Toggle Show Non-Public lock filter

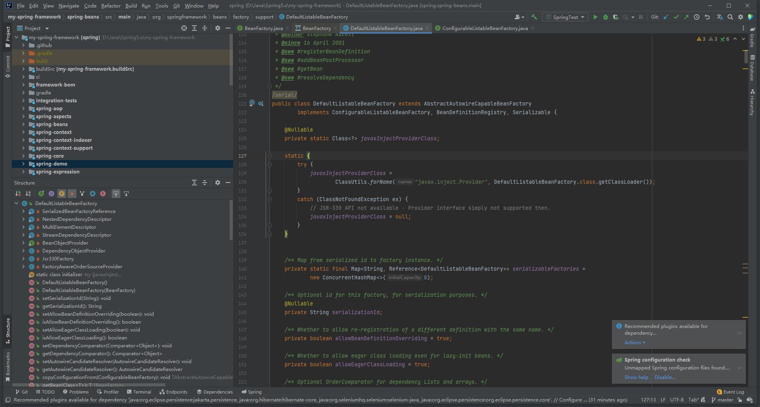coord(72,194)
